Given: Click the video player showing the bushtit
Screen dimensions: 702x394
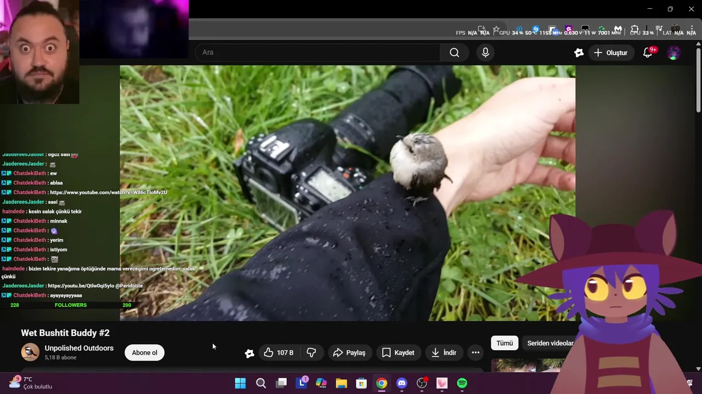Looking at the screenshot, I should click(x=348, y=193).
